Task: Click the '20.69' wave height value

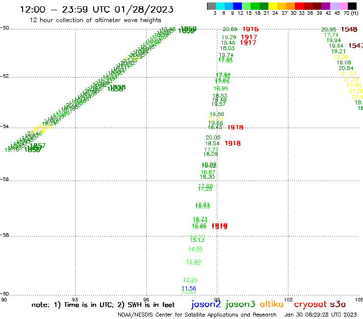Action: pyautogui.click(x=230, y=29)
